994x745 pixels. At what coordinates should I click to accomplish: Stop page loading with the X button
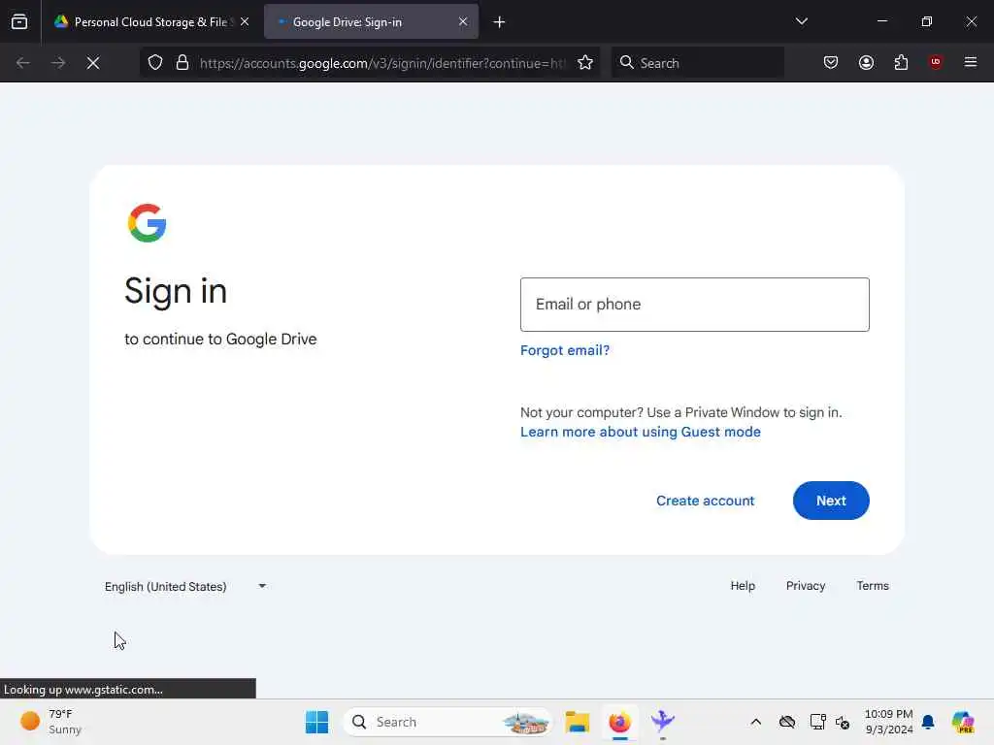93,63
